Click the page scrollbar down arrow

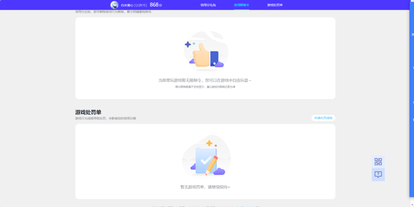tap(412, 206)
